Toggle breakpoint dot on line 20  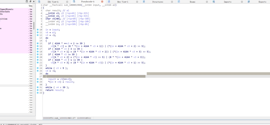38,57
